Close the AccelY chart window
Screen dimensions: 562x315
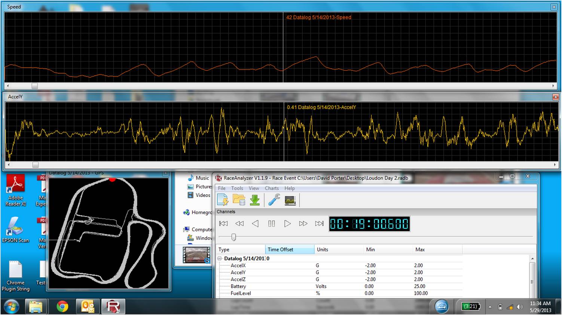[x=555, y=97]
